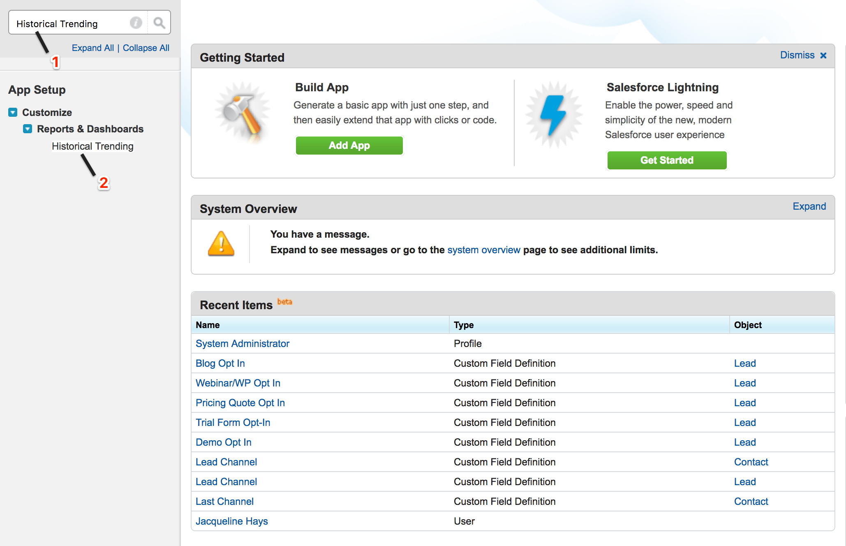Click the Type column header
This screenshot has height=546, width=846.
pos(464,325)
